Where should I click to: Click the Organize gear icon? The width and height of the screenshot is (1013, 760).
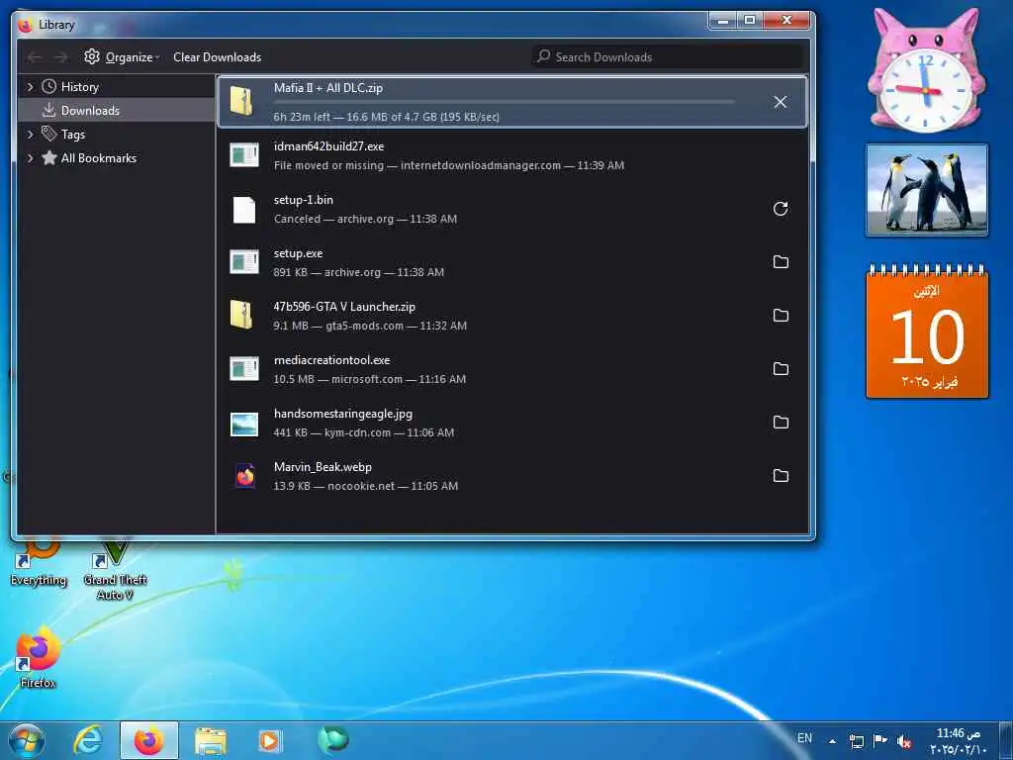click(92, 56)
